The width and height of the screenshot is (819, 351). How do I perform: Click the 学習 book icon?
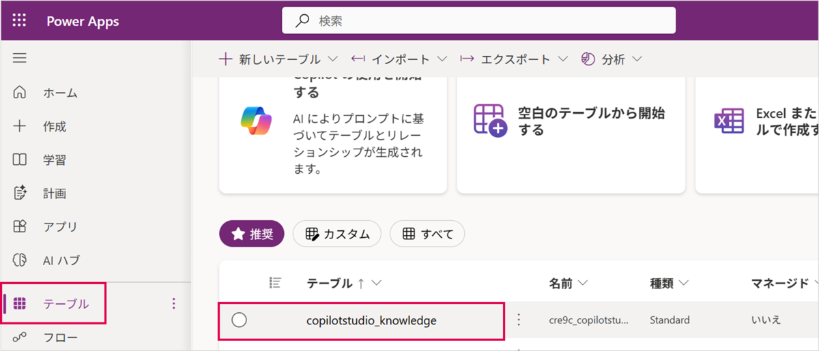pos(20,159)
